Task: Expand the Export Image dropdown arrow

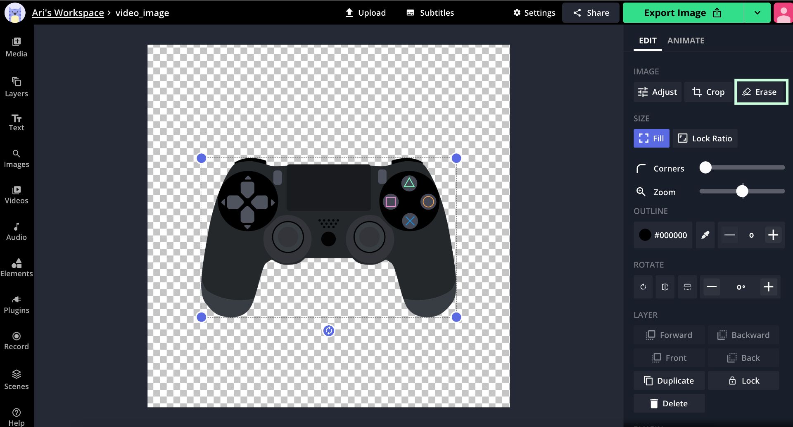Action: (x=757, y=13)
